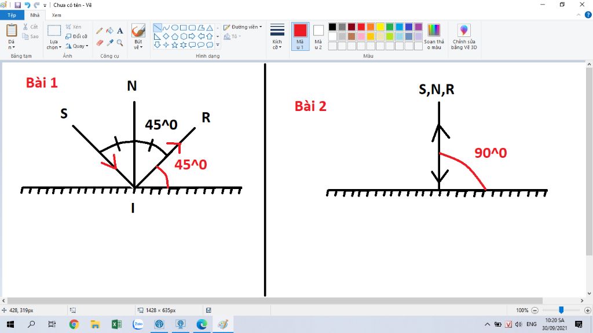Choose the Five-point star shape
593x333 pixels.
pyautogui.click(x=175, y=45)
